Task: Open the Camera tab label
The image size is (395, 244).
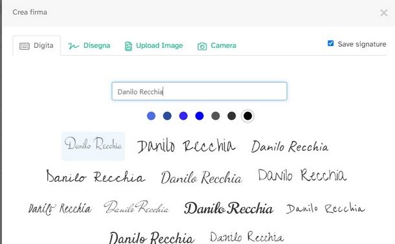Action: point(223,45)
